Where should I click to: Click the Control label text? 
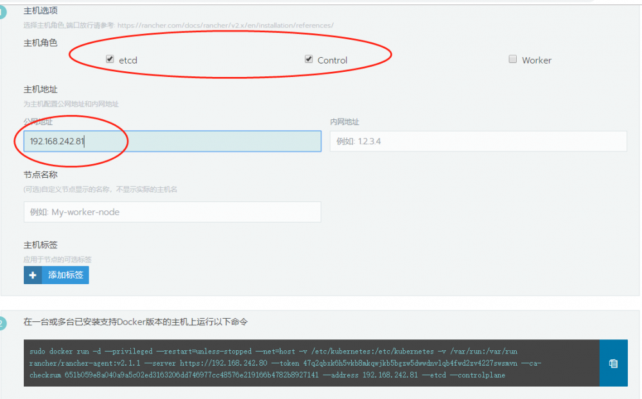pyautogui.click(x=331, y=60)
